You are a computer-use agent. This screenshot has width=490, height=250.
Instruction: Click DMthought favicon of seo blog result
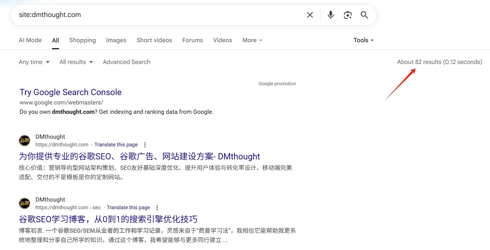click(24, 203)
